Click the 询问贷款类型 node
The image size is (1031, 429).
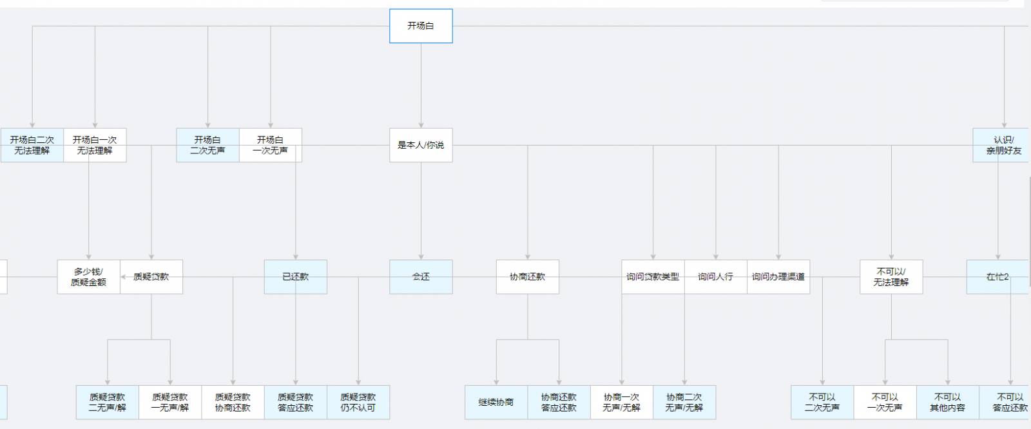653,277
